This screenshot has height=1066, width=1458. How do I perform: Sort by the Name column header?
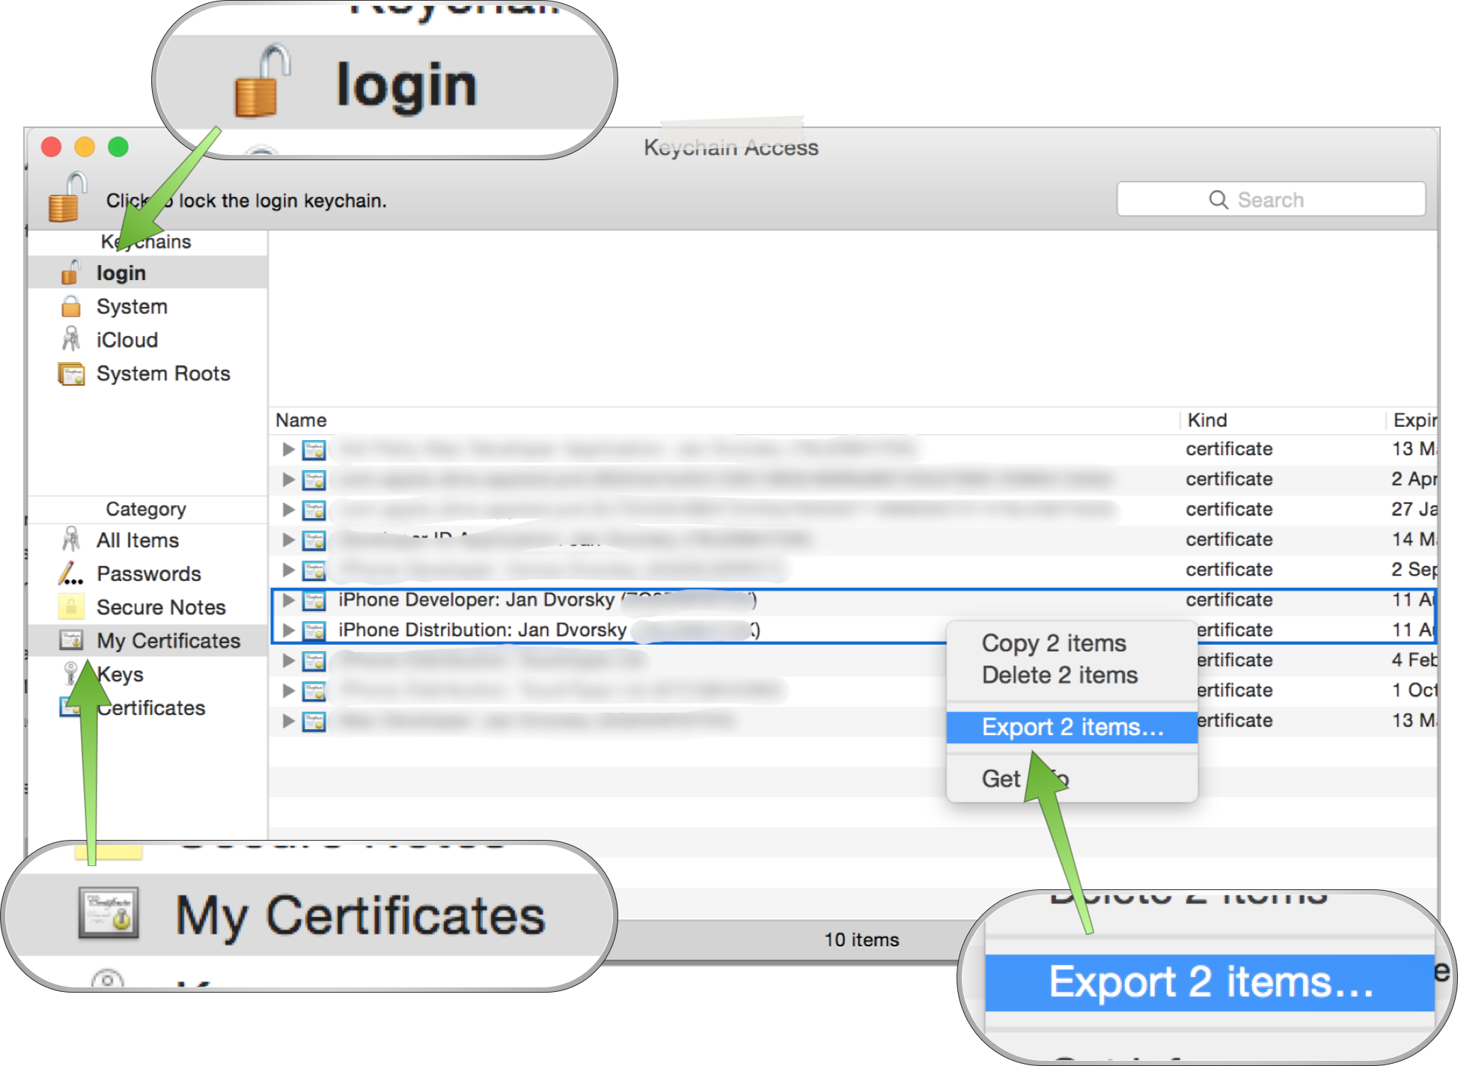301,420
